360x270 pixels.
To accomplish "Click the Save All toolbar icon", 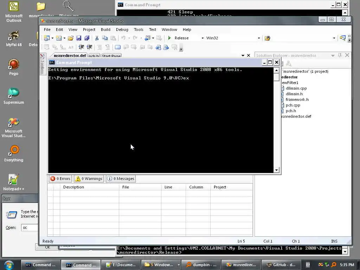I will (87, 38).
